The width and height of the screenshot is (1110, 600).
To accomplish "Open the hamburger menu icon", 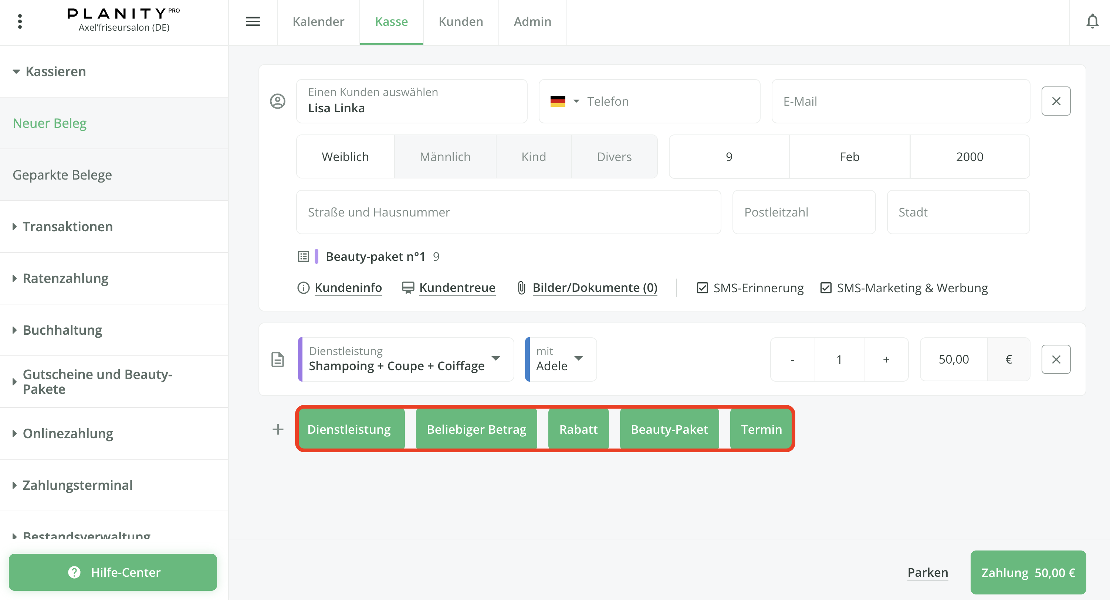I will (253, 21).
